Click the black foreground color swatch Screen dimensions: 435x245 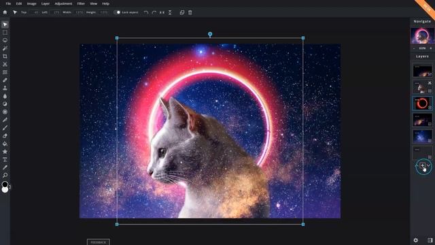click(x=5, y=184)
